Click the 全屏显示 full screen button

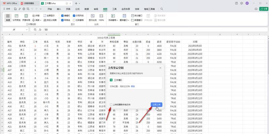click(49, 15)
